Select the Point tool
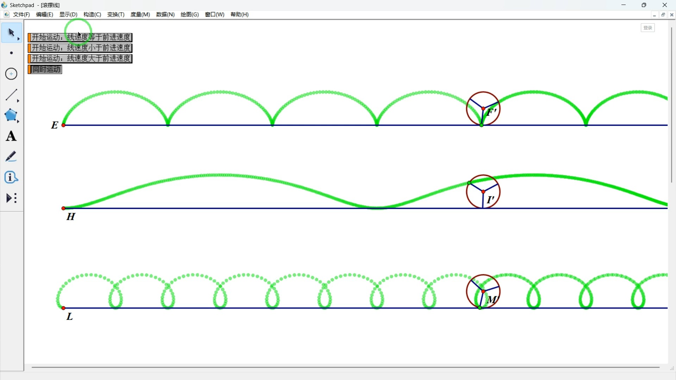This screenshot has width=676, height=380. click(x=11, y=53)
